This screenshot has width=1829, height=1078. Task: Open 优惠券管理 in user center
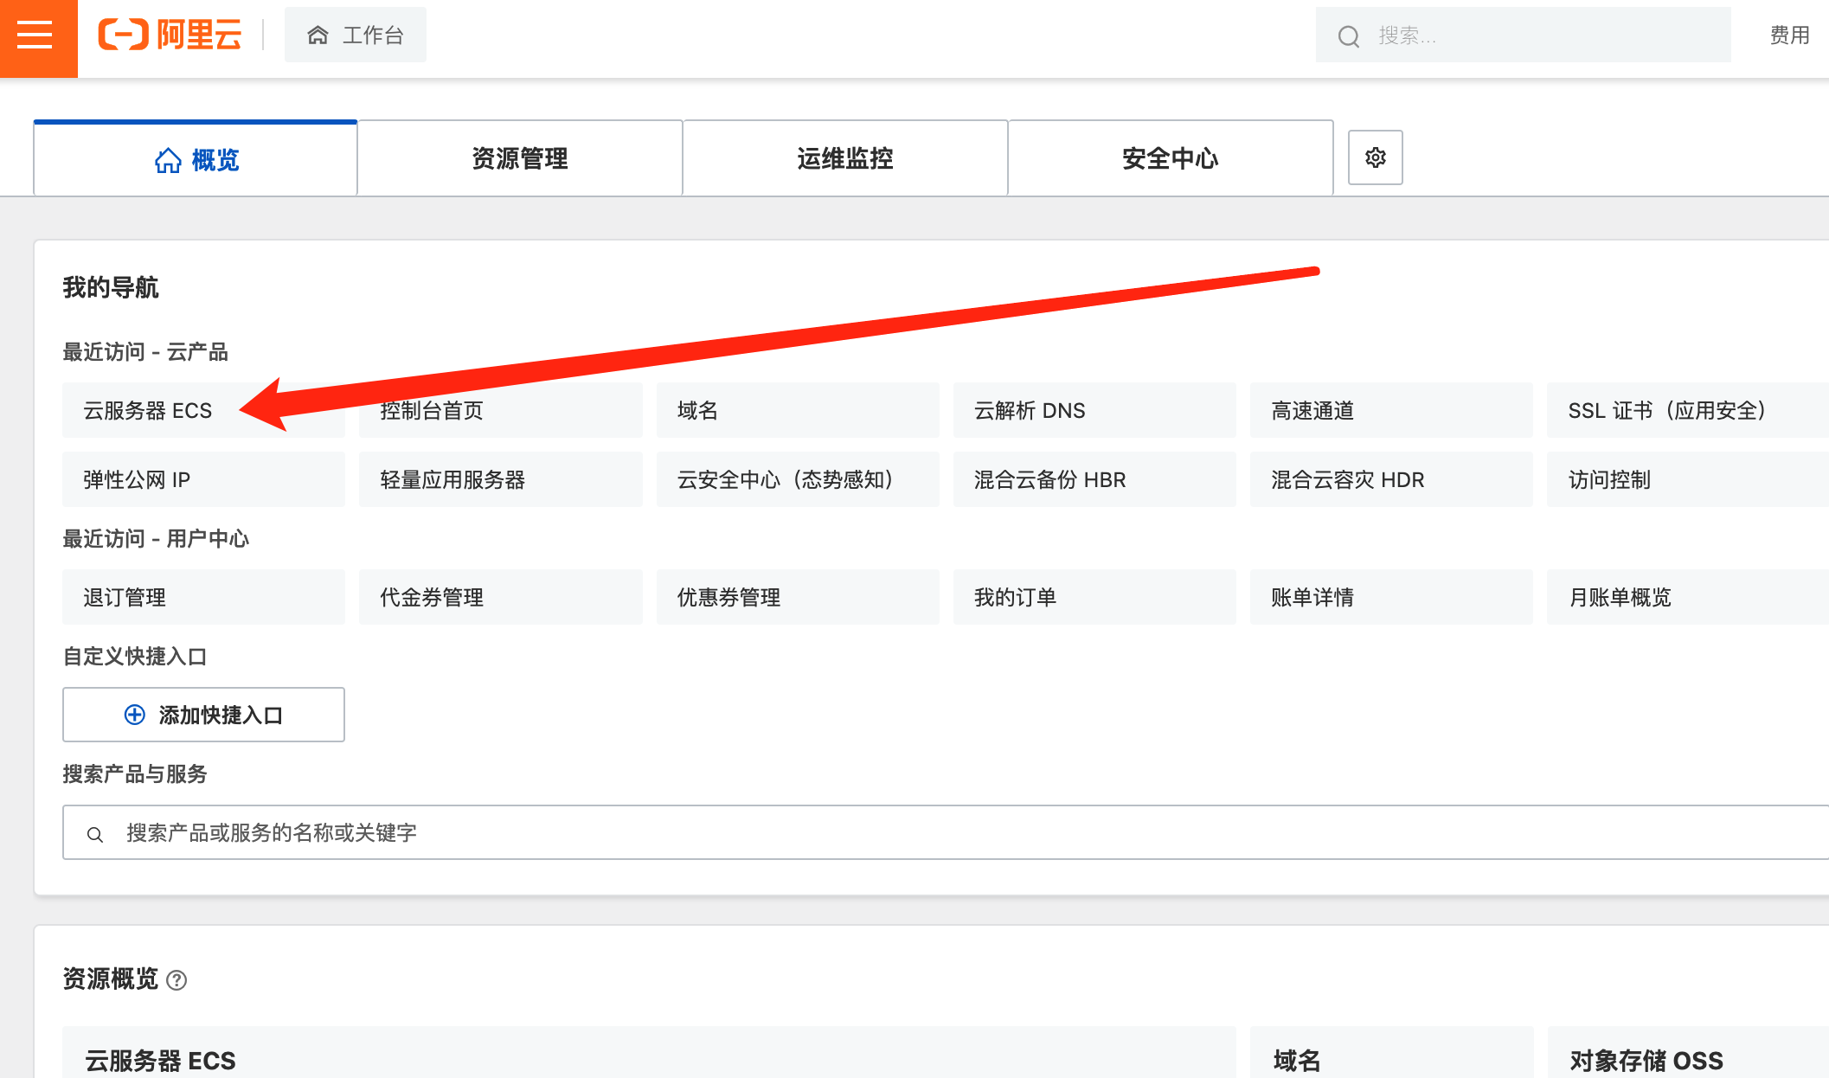pyautogui.click(x=798, y=597)
